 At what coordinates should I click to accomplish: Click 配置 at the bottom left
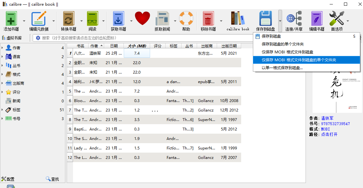8,179
